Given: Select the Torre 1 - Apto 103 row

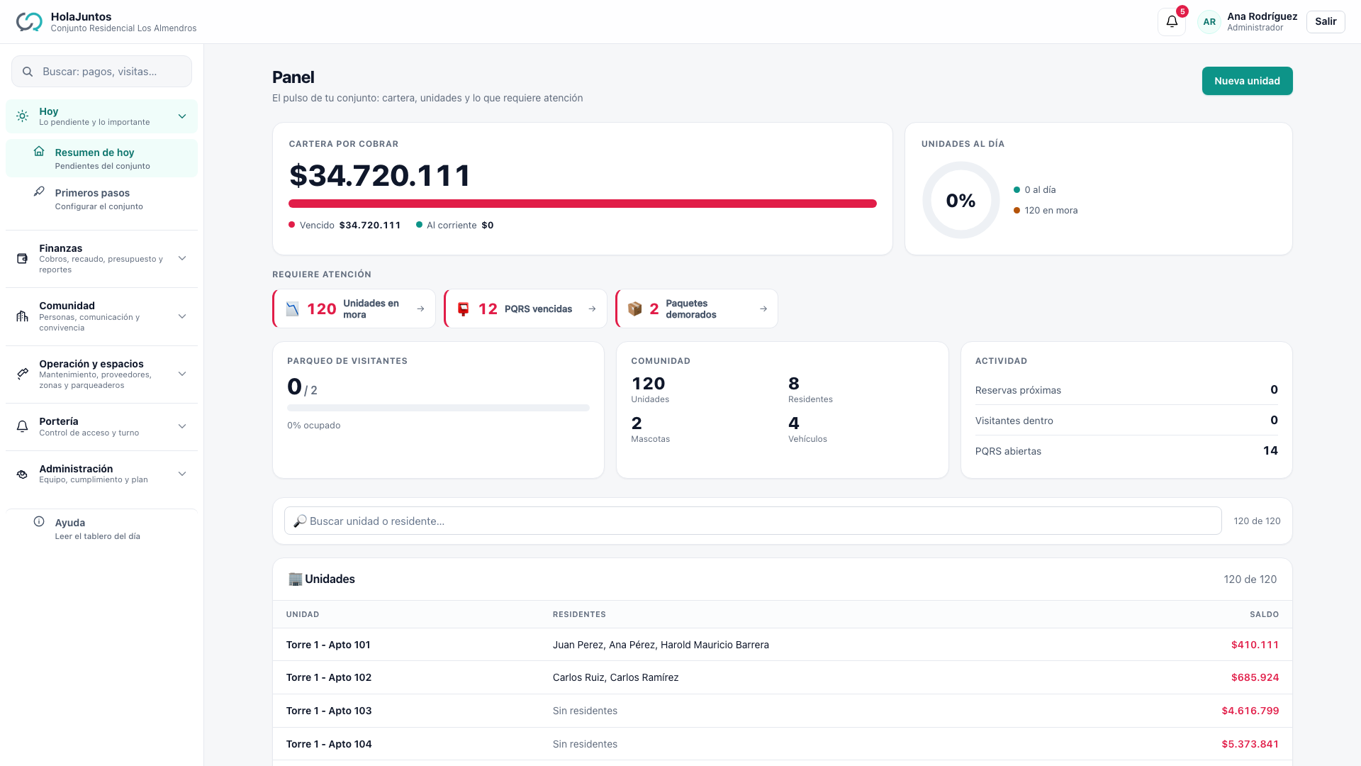Looking at the screenshot, I should [x=783, y=711].
